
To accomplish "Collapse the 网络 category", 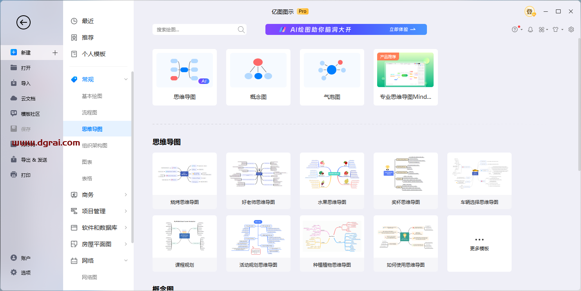I will point(126,260).
